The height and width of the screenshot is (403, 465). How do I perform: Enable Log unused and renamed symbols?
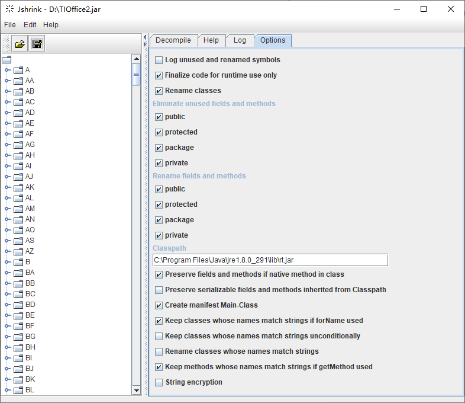coord(159,60)
